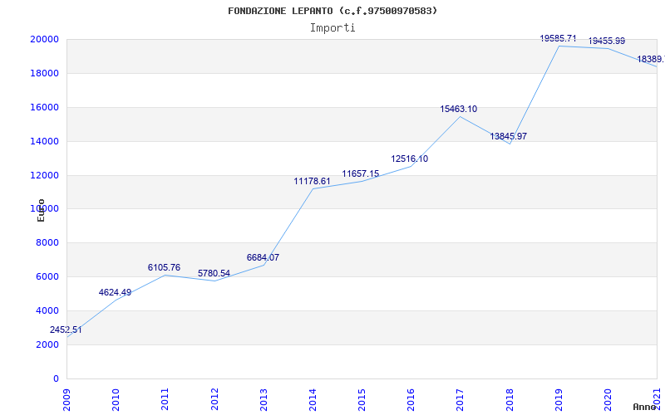Viewport: 665px width, 415px height.
Task: Click the y-axis value 12000
Action: (x=44, y=175)
